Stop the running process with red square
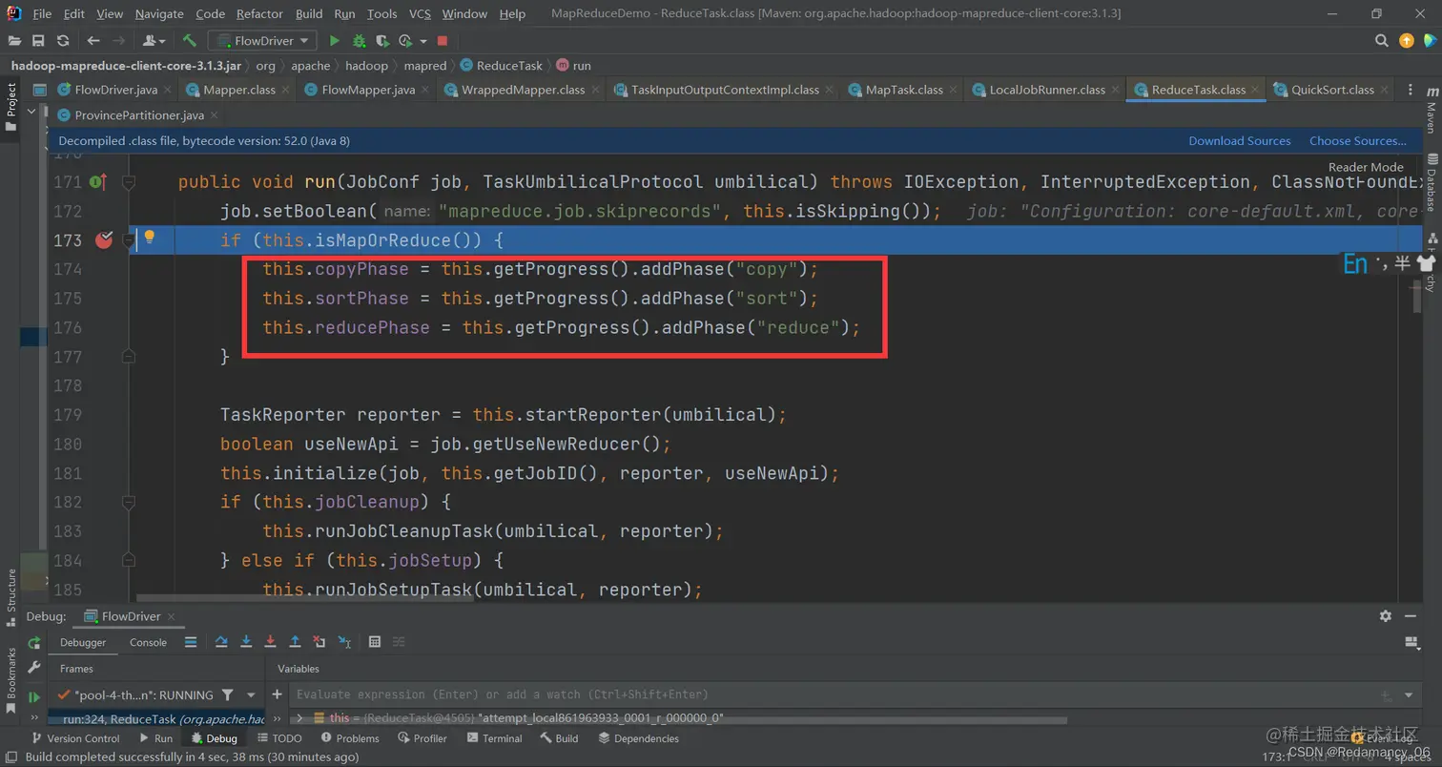 click(x=443, y=41)
